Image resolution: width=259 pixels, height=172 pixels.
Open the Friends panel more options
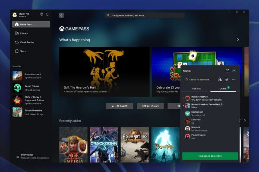click(234, 80)
